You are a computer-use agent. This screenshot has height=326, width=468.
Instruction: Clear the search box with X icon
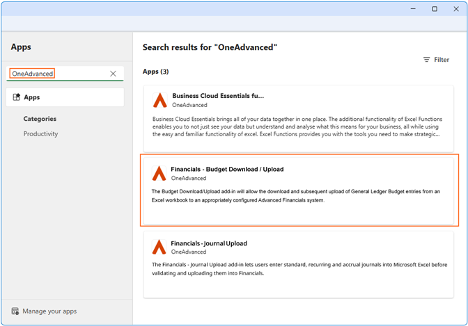point(113,74)
